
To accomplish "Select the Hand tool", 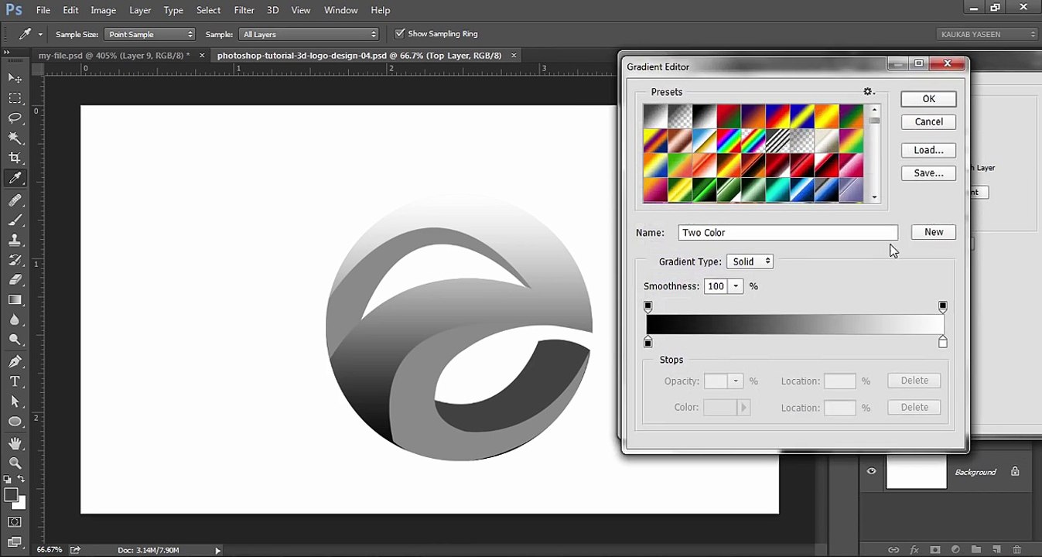I will pyautogui.click(x=15, y=443).
